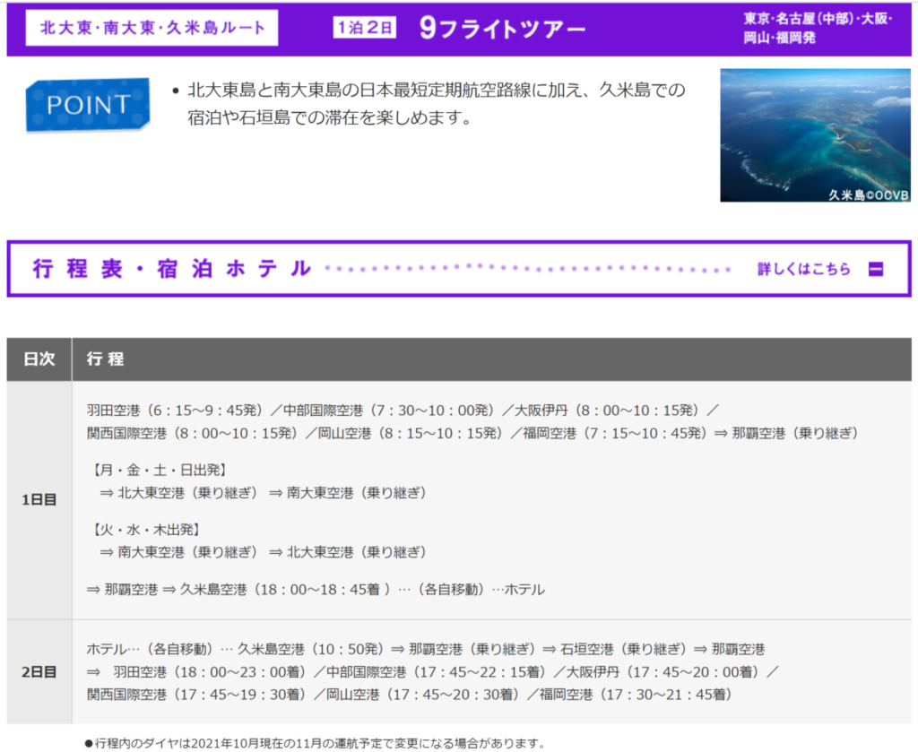
Task: Select the 北大東・南大東・久米島ルート label
Action: (x=152, y=28)
